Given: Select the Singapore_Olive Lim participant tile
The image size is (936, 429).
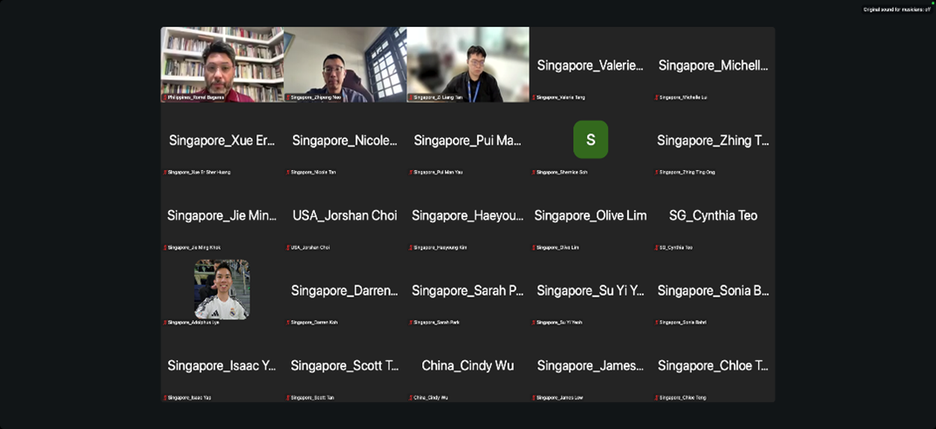Looking at the screenshot, I should point(591,215).
